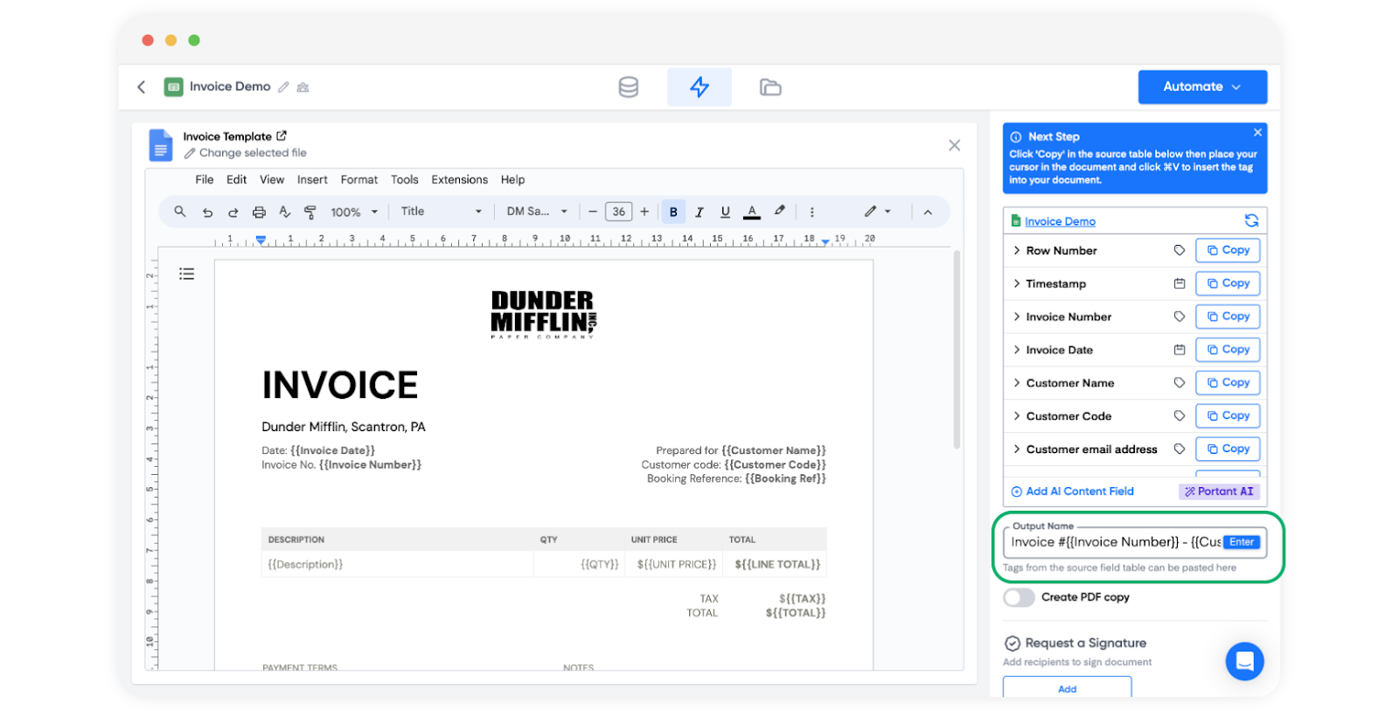Open the folder output icon
This screenshot has width=1399, height=711.
click(769, 87)
